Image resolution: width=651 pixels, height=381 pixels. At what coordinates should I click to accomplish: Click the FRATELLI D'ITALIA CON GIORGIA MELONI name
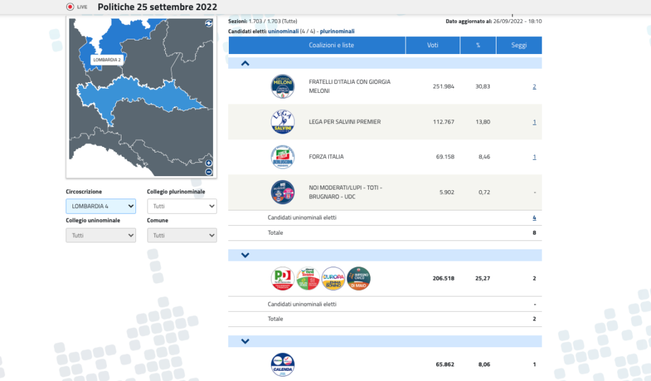coord(350,87)
